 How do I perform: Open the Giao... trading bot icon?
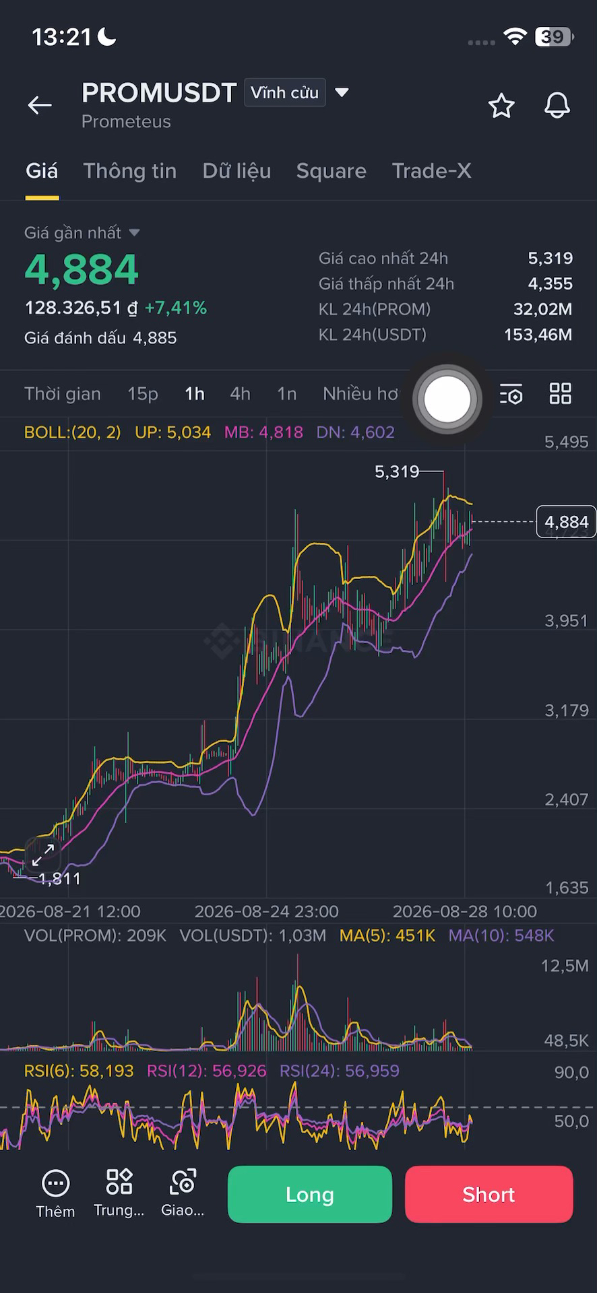[183, 1182]
